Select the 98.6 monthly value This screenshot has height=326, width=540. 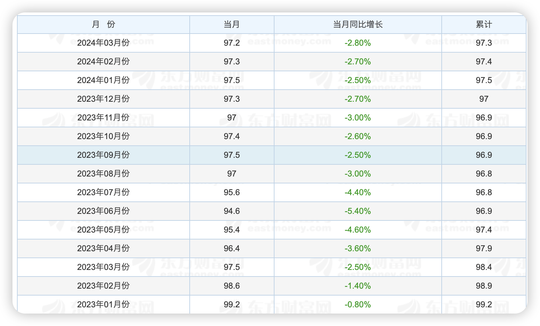[x=232, y=286]
